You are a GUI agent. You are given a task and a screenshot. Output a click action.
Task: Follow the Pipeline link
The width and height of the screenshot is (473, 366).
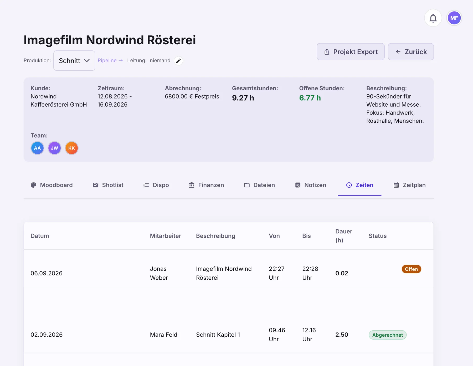pos(110,60)
